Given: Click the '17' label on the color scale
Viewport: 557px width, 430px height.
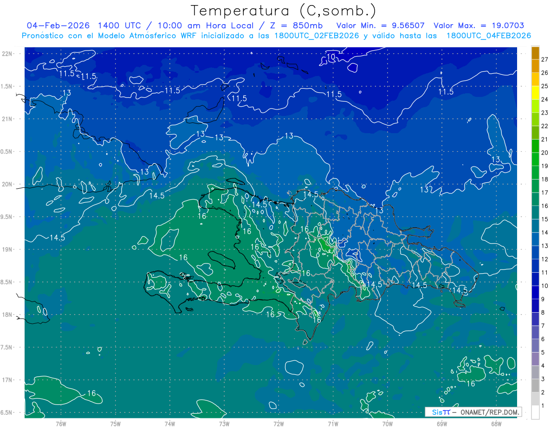Looking at the screenshot, I should (545, 193).
